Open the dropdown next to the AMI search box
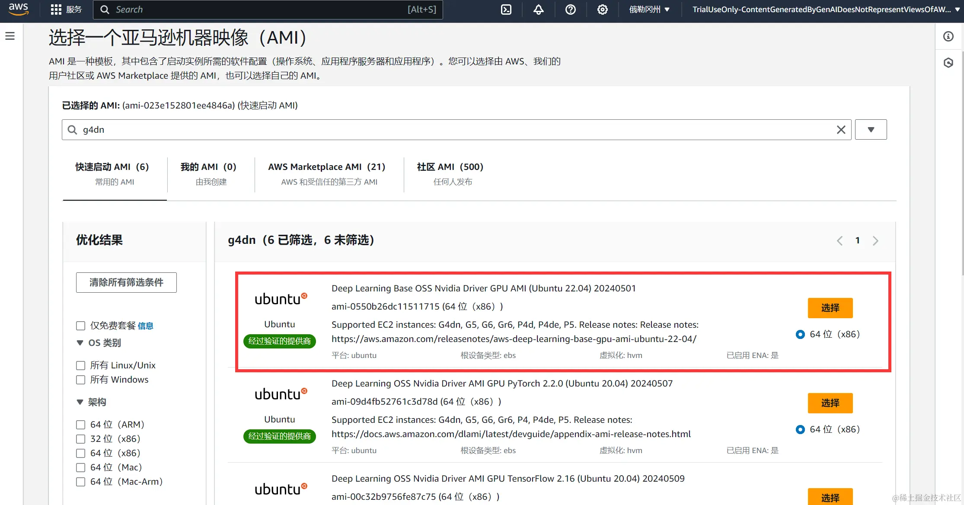Viewport: 964px width, 505px height. click(x=871, y=130)
